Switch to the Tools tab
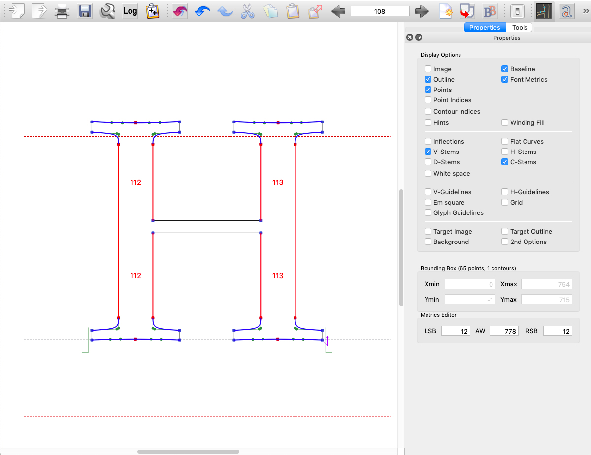The image size is (591, 455). coord(520,28)
